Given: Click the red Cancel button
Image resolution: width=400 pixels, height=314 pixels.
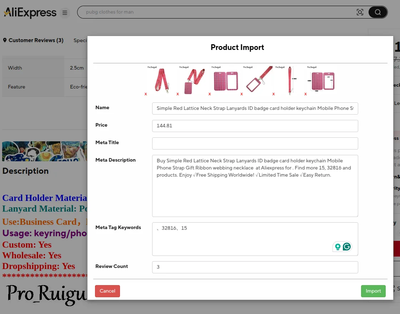Looking at the screenshot, I should click(107, 291).
